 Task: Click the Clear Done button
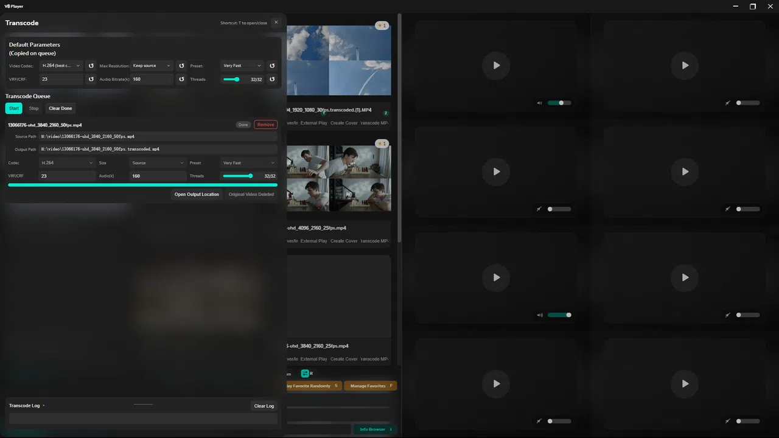tap(60, 108)
